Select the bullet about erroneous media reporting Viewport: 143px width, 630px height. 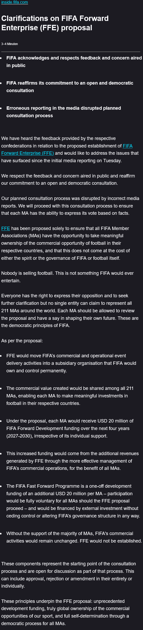pos(64,112)
